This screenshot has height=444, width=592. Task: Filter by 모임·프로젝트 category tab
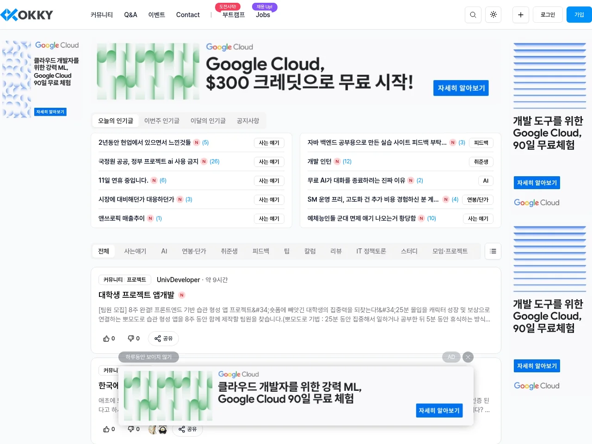[x=450, y=251]
